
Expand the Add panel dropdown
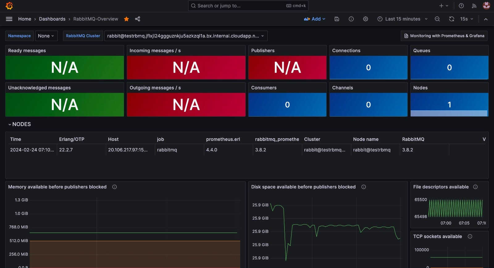315,19
